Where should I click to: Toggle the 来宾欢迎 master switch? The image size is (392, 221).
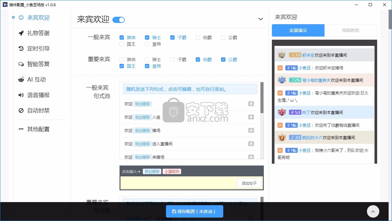point(119,20)
